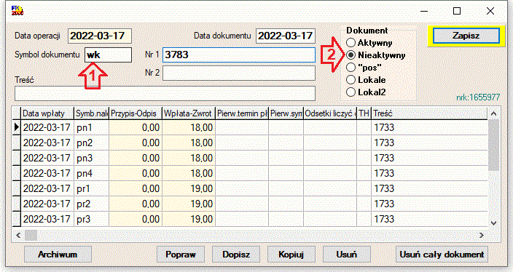This screenshot has width=513, height=272.
Task: Click the 1733 Treść cell in pn1 row
Action: pyautogui.click(x=430, y=127)
